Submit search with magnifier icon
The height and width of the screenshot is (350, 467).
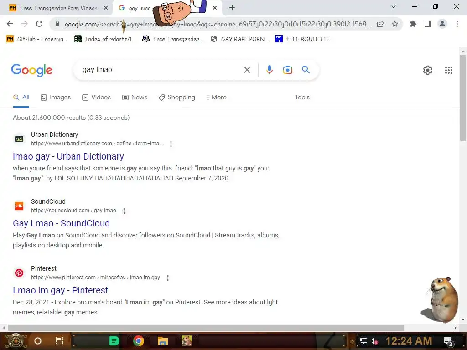click(306, 70)
